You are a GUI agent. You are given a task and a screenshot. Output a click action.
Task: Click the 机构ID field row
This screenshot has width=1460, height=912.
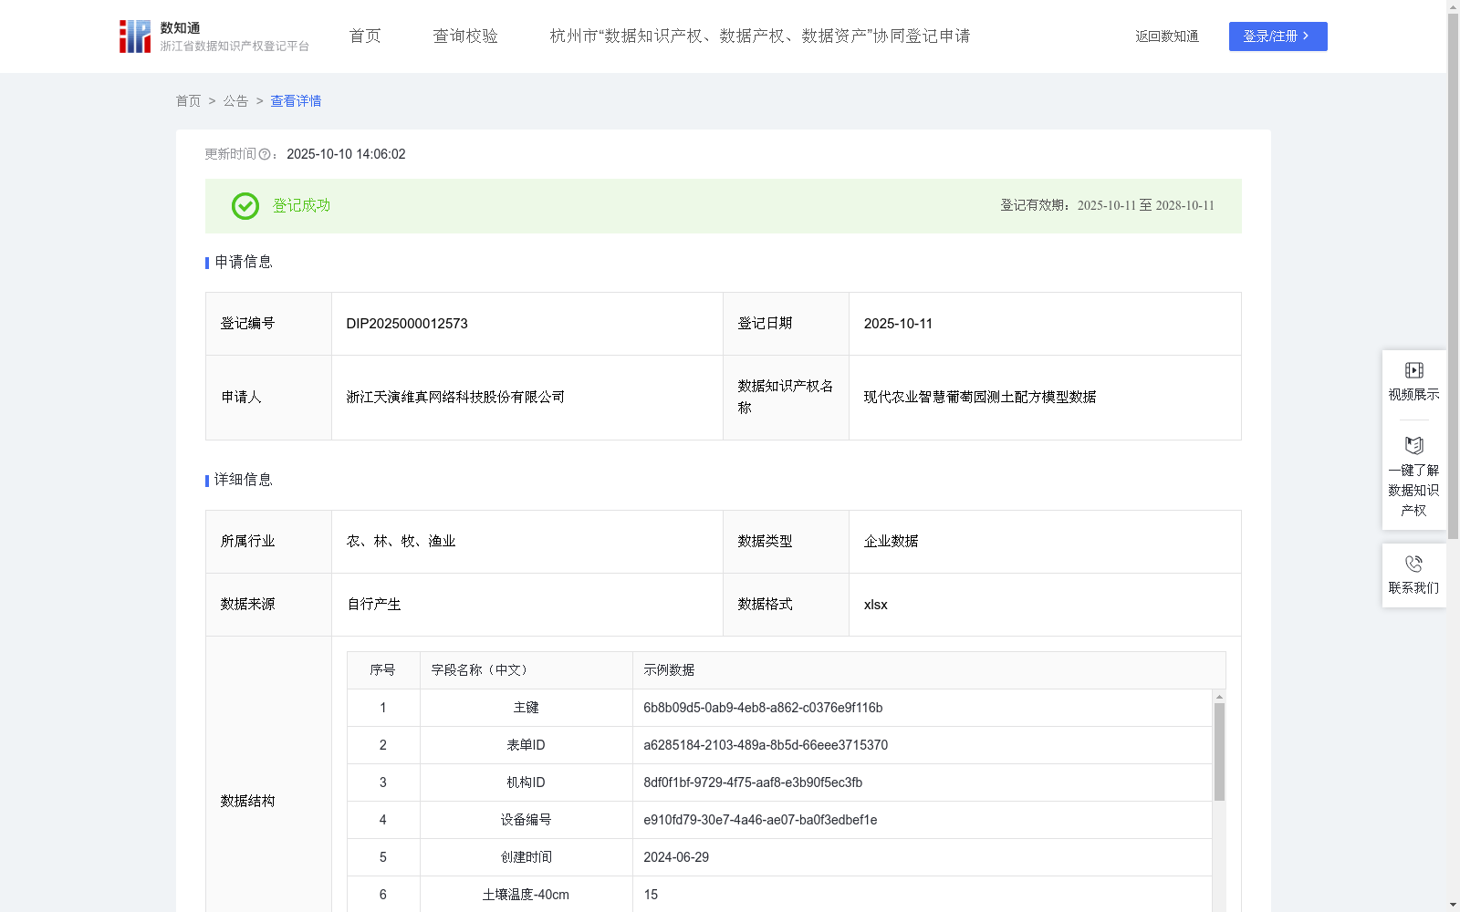tap(780, 782)
